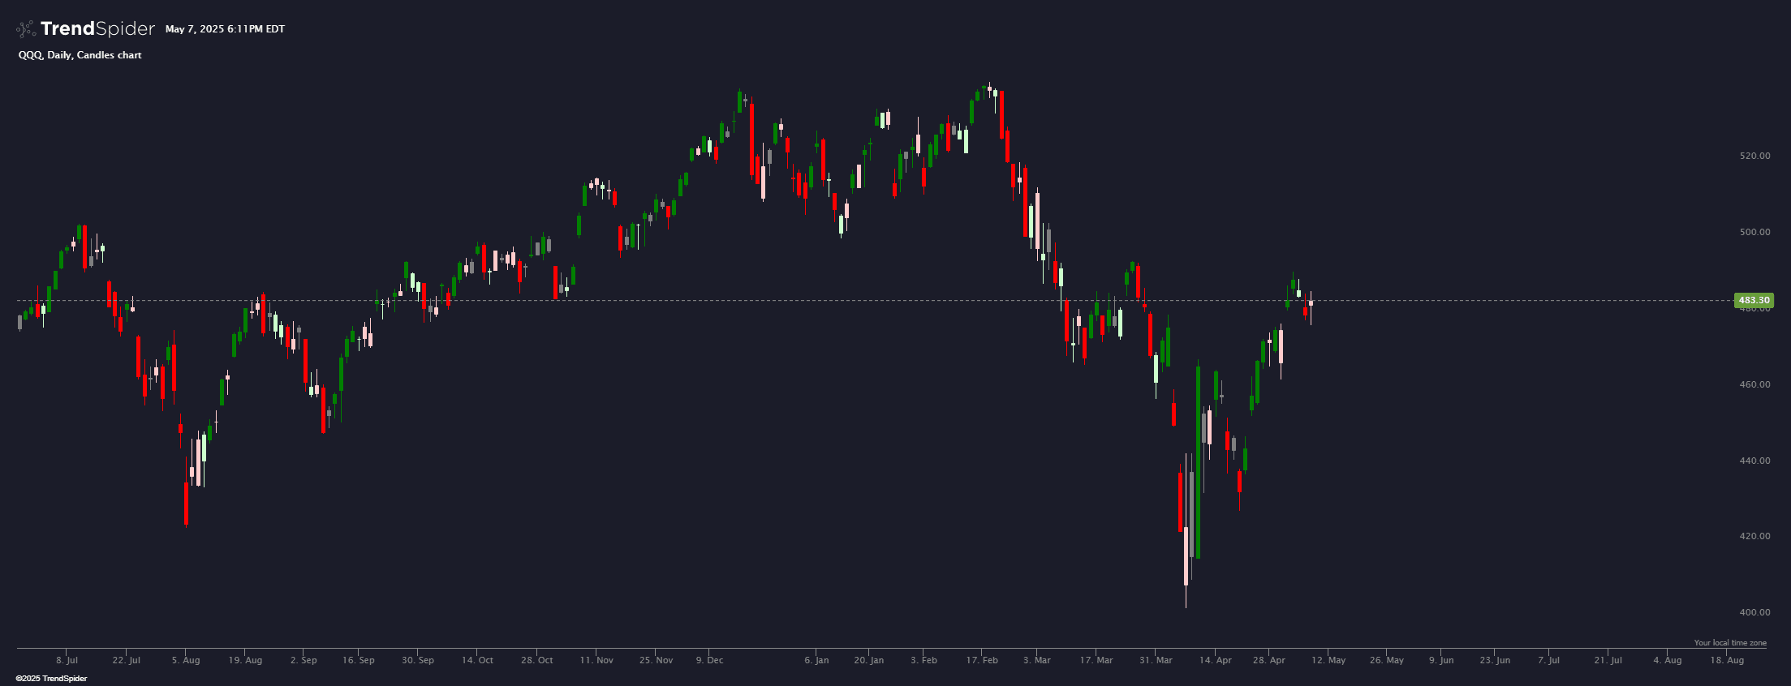Click the timestamp 'May 7, 2025 6:11PM EDT'

pyautogui.click(x=225, y=29)
